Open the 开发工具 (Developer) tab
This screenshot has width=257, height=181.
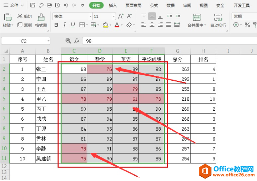click(x=242, y=5)
